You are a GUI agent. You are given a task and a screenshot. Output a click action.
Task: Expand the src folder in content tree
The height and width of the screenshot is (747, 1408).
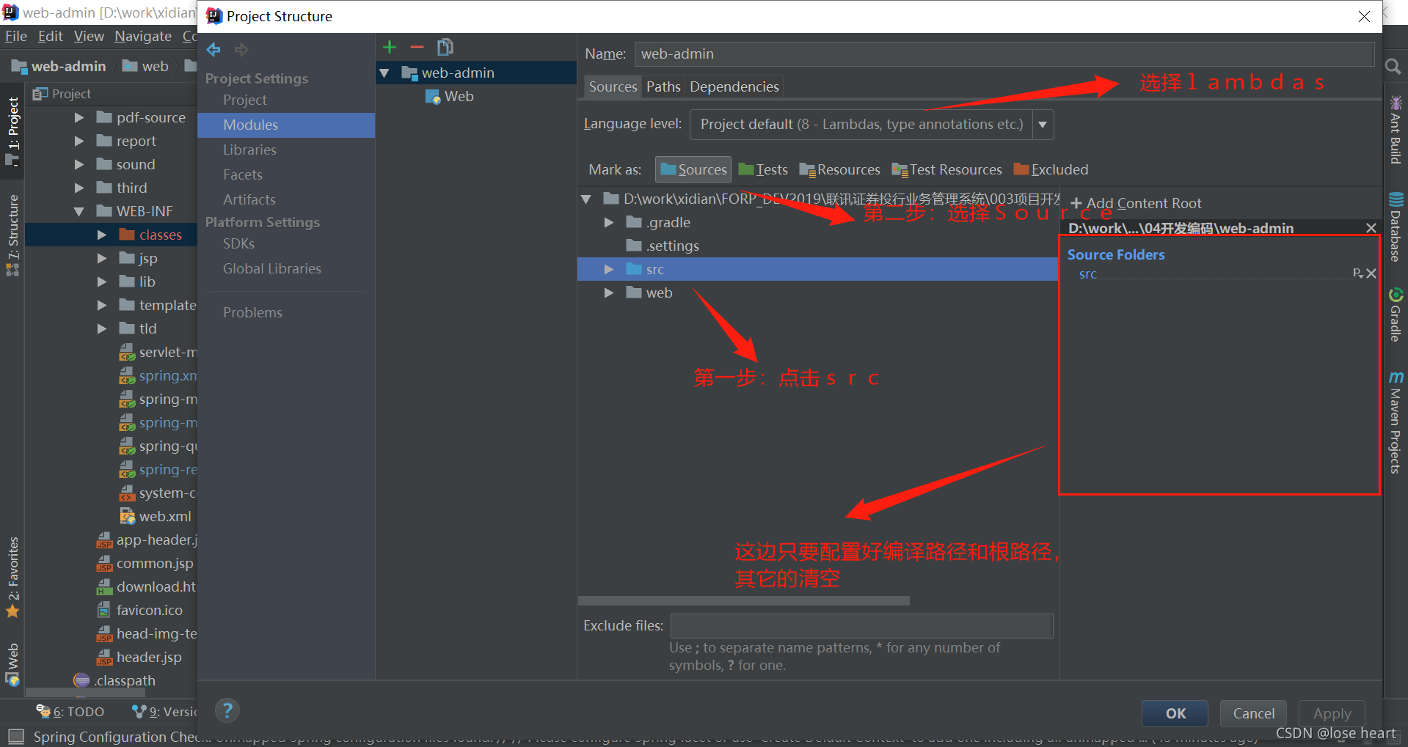[x=608, y=269]
